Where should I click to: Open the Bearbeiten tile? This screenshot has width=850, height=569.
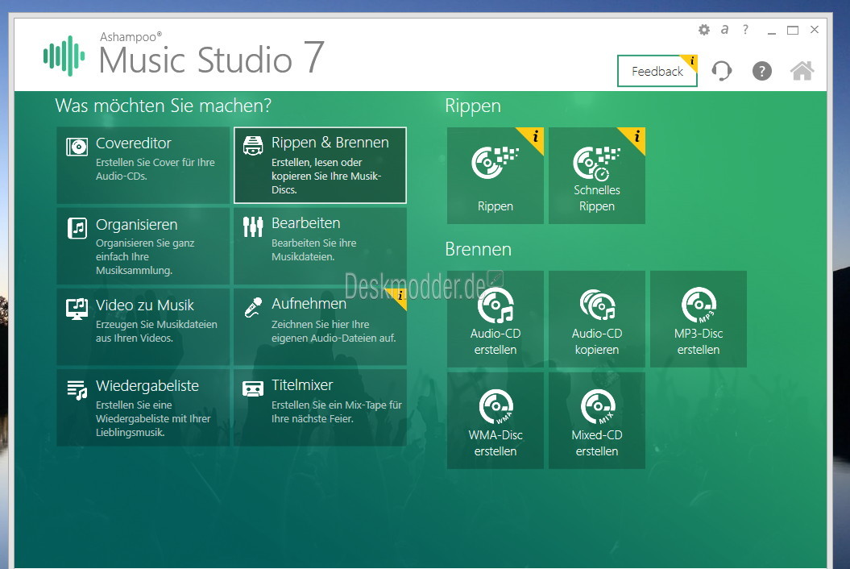point(320,247)
